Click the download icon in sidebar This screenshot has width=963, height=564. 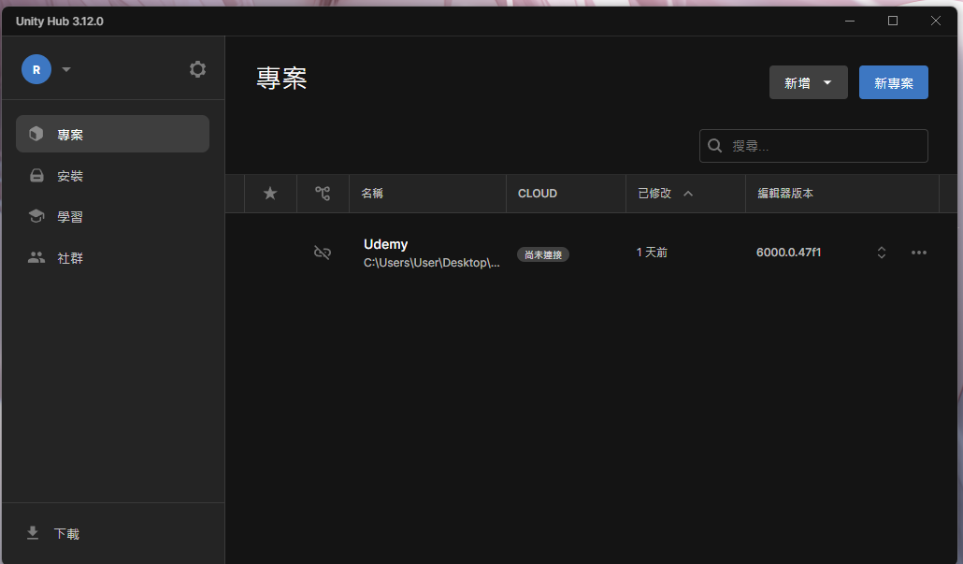34,533
